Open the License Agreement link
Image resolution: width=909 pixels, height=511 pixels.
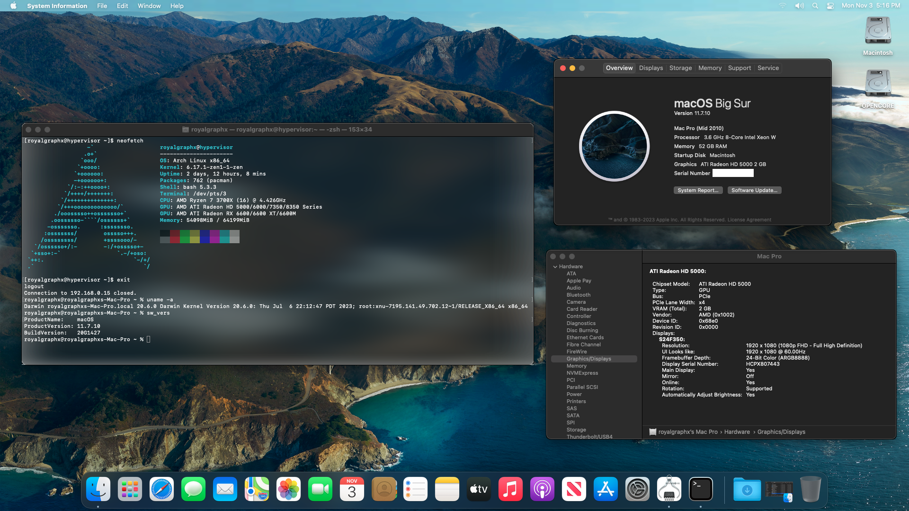coord(749,220)
